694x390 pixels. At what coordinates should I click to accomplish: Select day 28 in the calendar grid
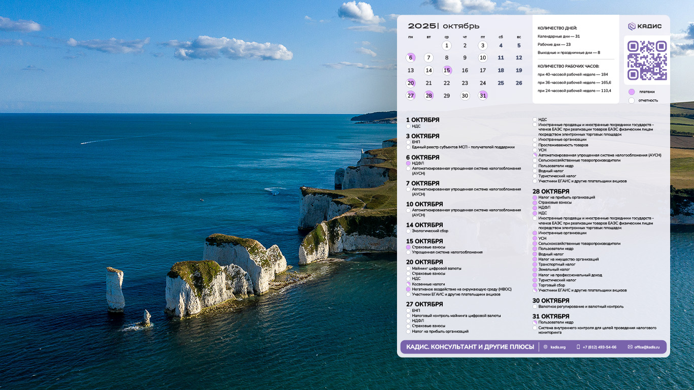pos(428,95)
